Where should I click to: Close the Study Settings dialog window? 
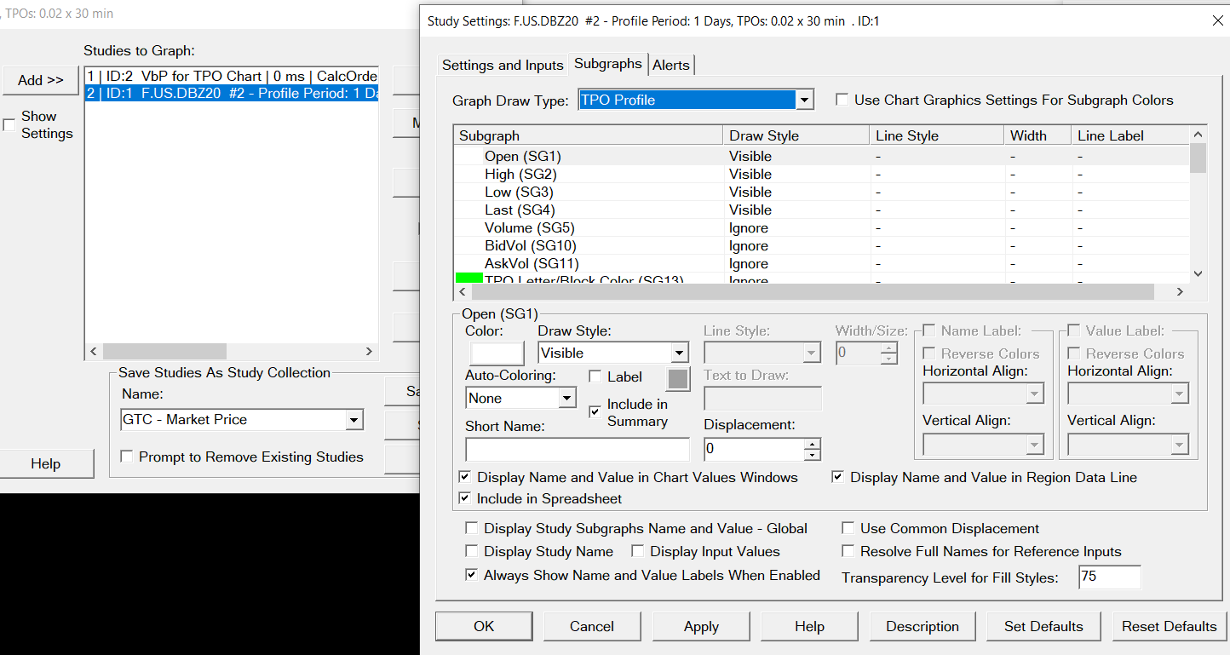pyautogui.click(x=1218, y=20)
